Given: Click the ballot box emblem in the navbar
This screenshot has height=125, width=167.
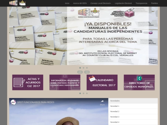Looking at the screenshot, I should click(22, 3).
